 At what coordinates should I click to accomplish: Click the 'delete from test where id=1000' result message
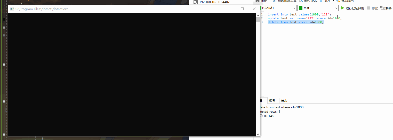tap(281, 107)
